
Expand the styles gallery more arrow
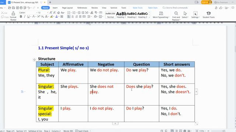(x=149, y=17)
